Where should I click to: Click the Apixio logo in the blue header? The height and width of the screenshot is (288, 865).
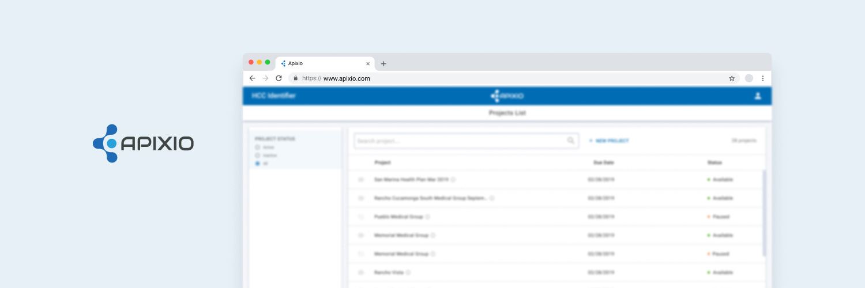click(507, 96)
